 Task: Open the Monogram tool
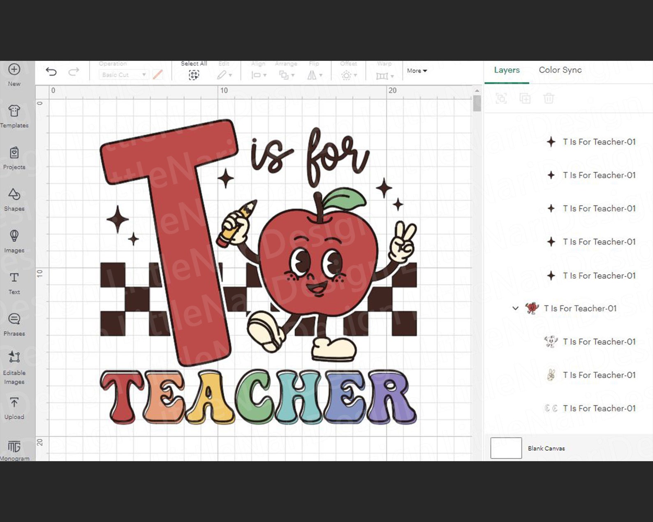pyautogui.click(x=14, y=450)
